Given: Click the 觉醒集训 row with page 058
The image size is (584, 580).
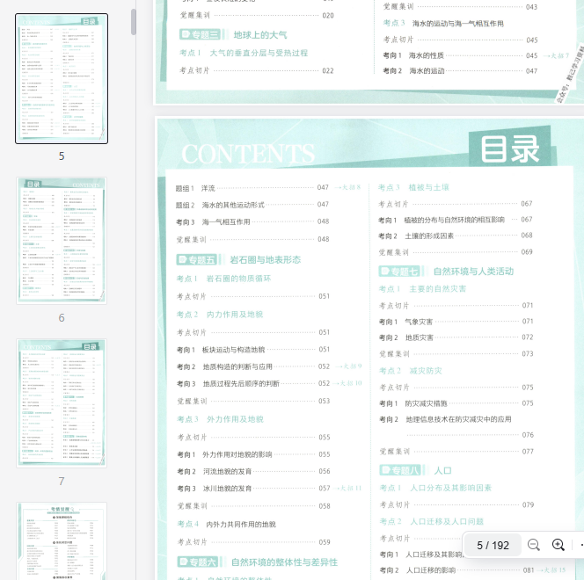Looking at the screenshot, I should (253, 506).
